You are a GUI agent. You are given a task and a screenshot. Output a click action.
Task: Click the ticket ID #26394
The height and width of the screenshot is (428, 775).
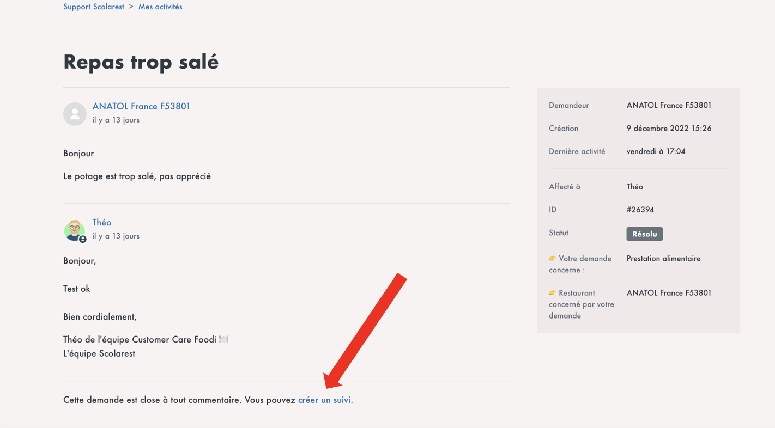[x=640, y=210]
